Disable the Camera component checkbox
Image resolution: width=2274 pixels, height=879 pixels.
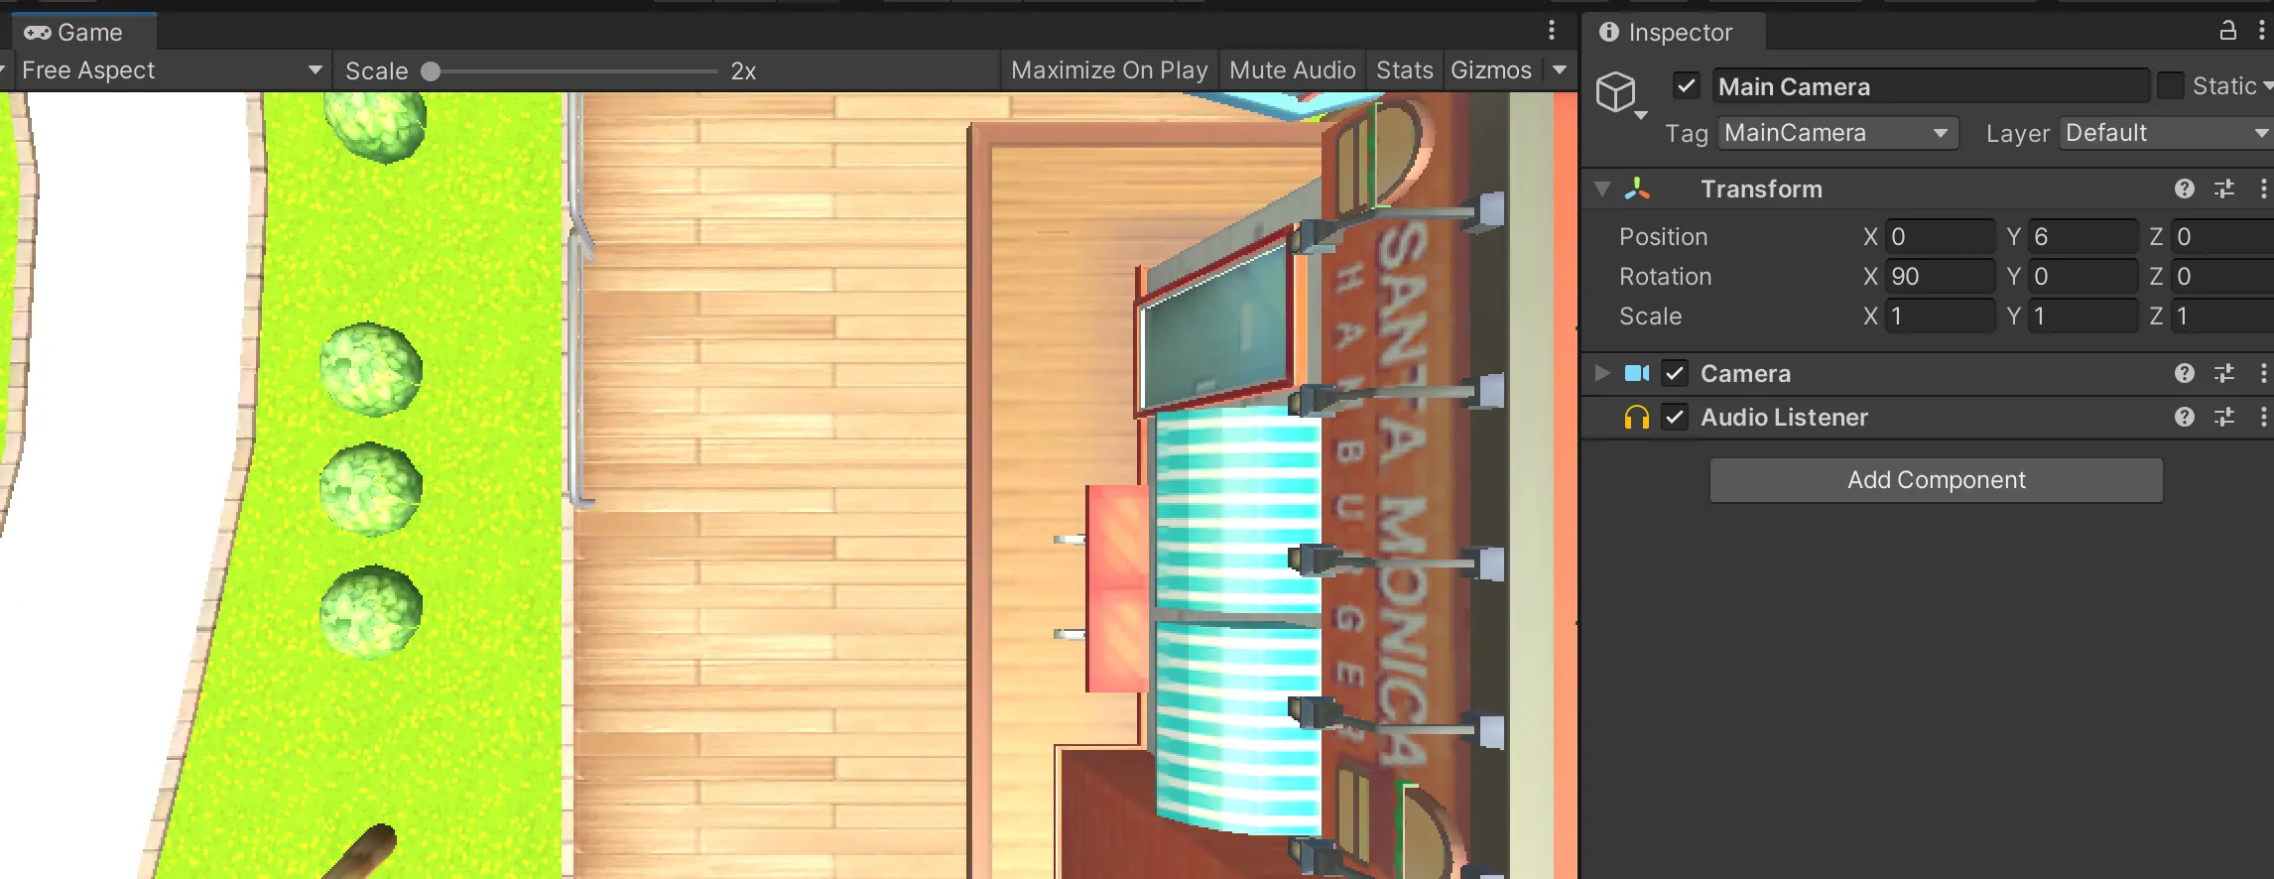coord(1675,373)
